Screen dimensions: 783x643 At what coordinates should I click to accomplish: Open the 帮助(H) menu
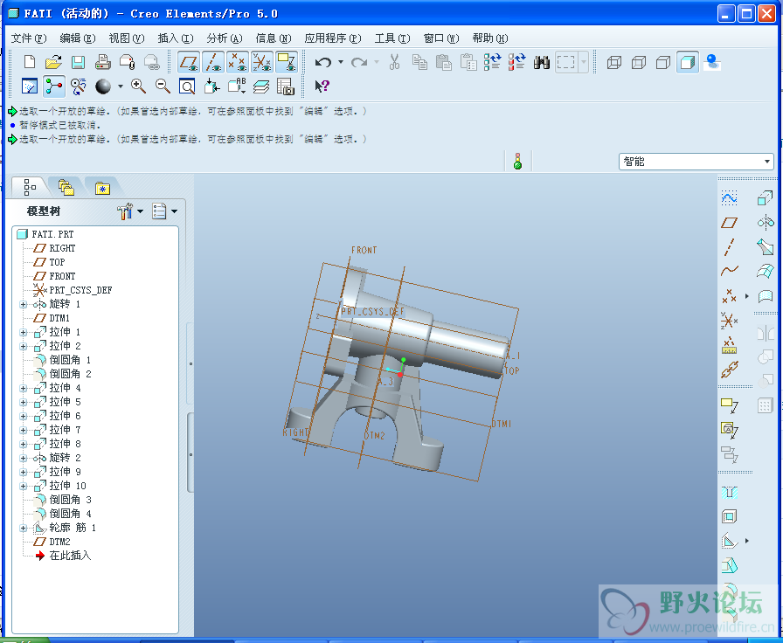tap(490, 38)
